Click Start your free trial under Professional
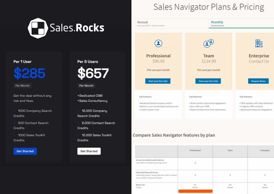Image resolution: width=274 pixels, height=194 pixels. (x=158, y=81)
